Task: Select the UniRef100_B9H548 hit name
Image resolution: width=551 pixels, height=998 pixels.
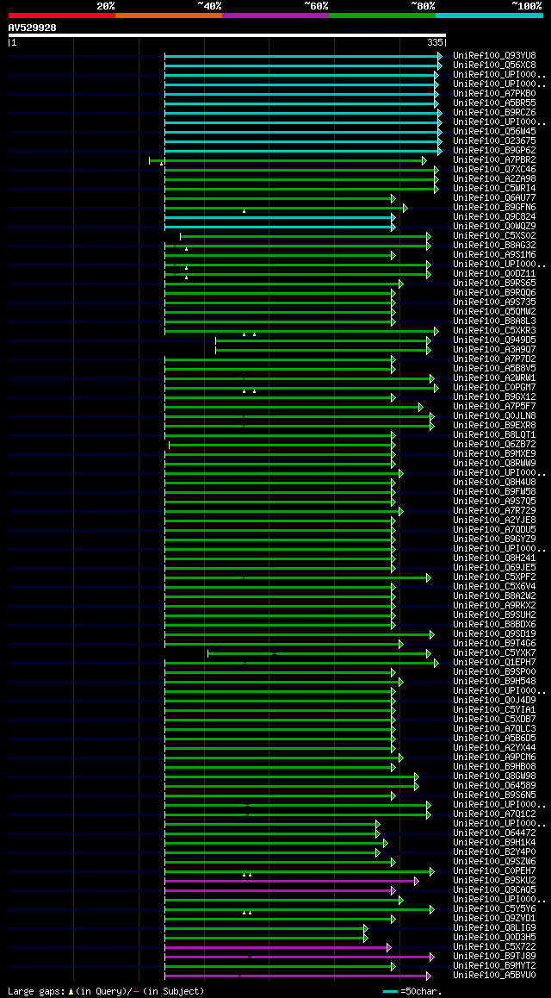Action: coord(494,682)
